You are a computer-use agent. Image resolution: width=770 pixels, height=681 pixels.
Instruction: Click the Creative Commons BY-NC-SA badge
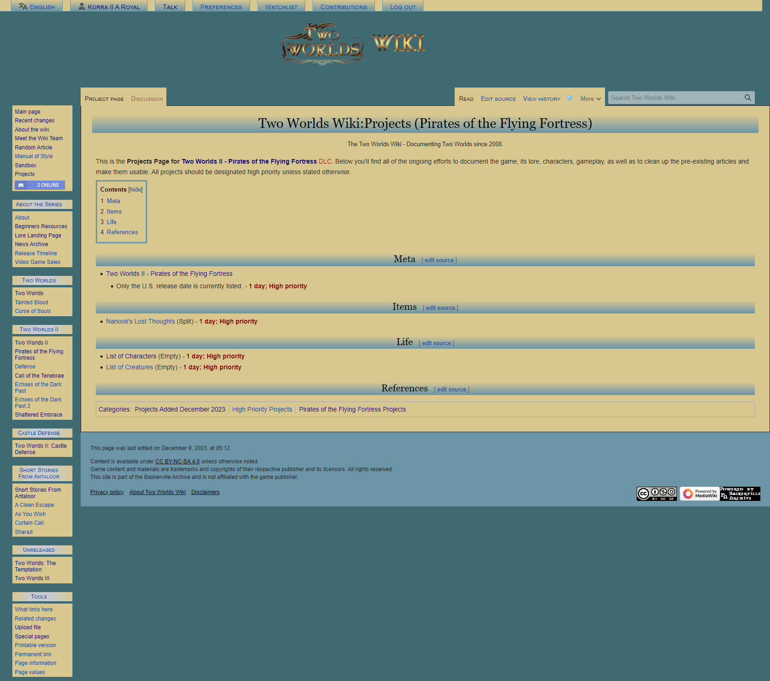[657, 494]
